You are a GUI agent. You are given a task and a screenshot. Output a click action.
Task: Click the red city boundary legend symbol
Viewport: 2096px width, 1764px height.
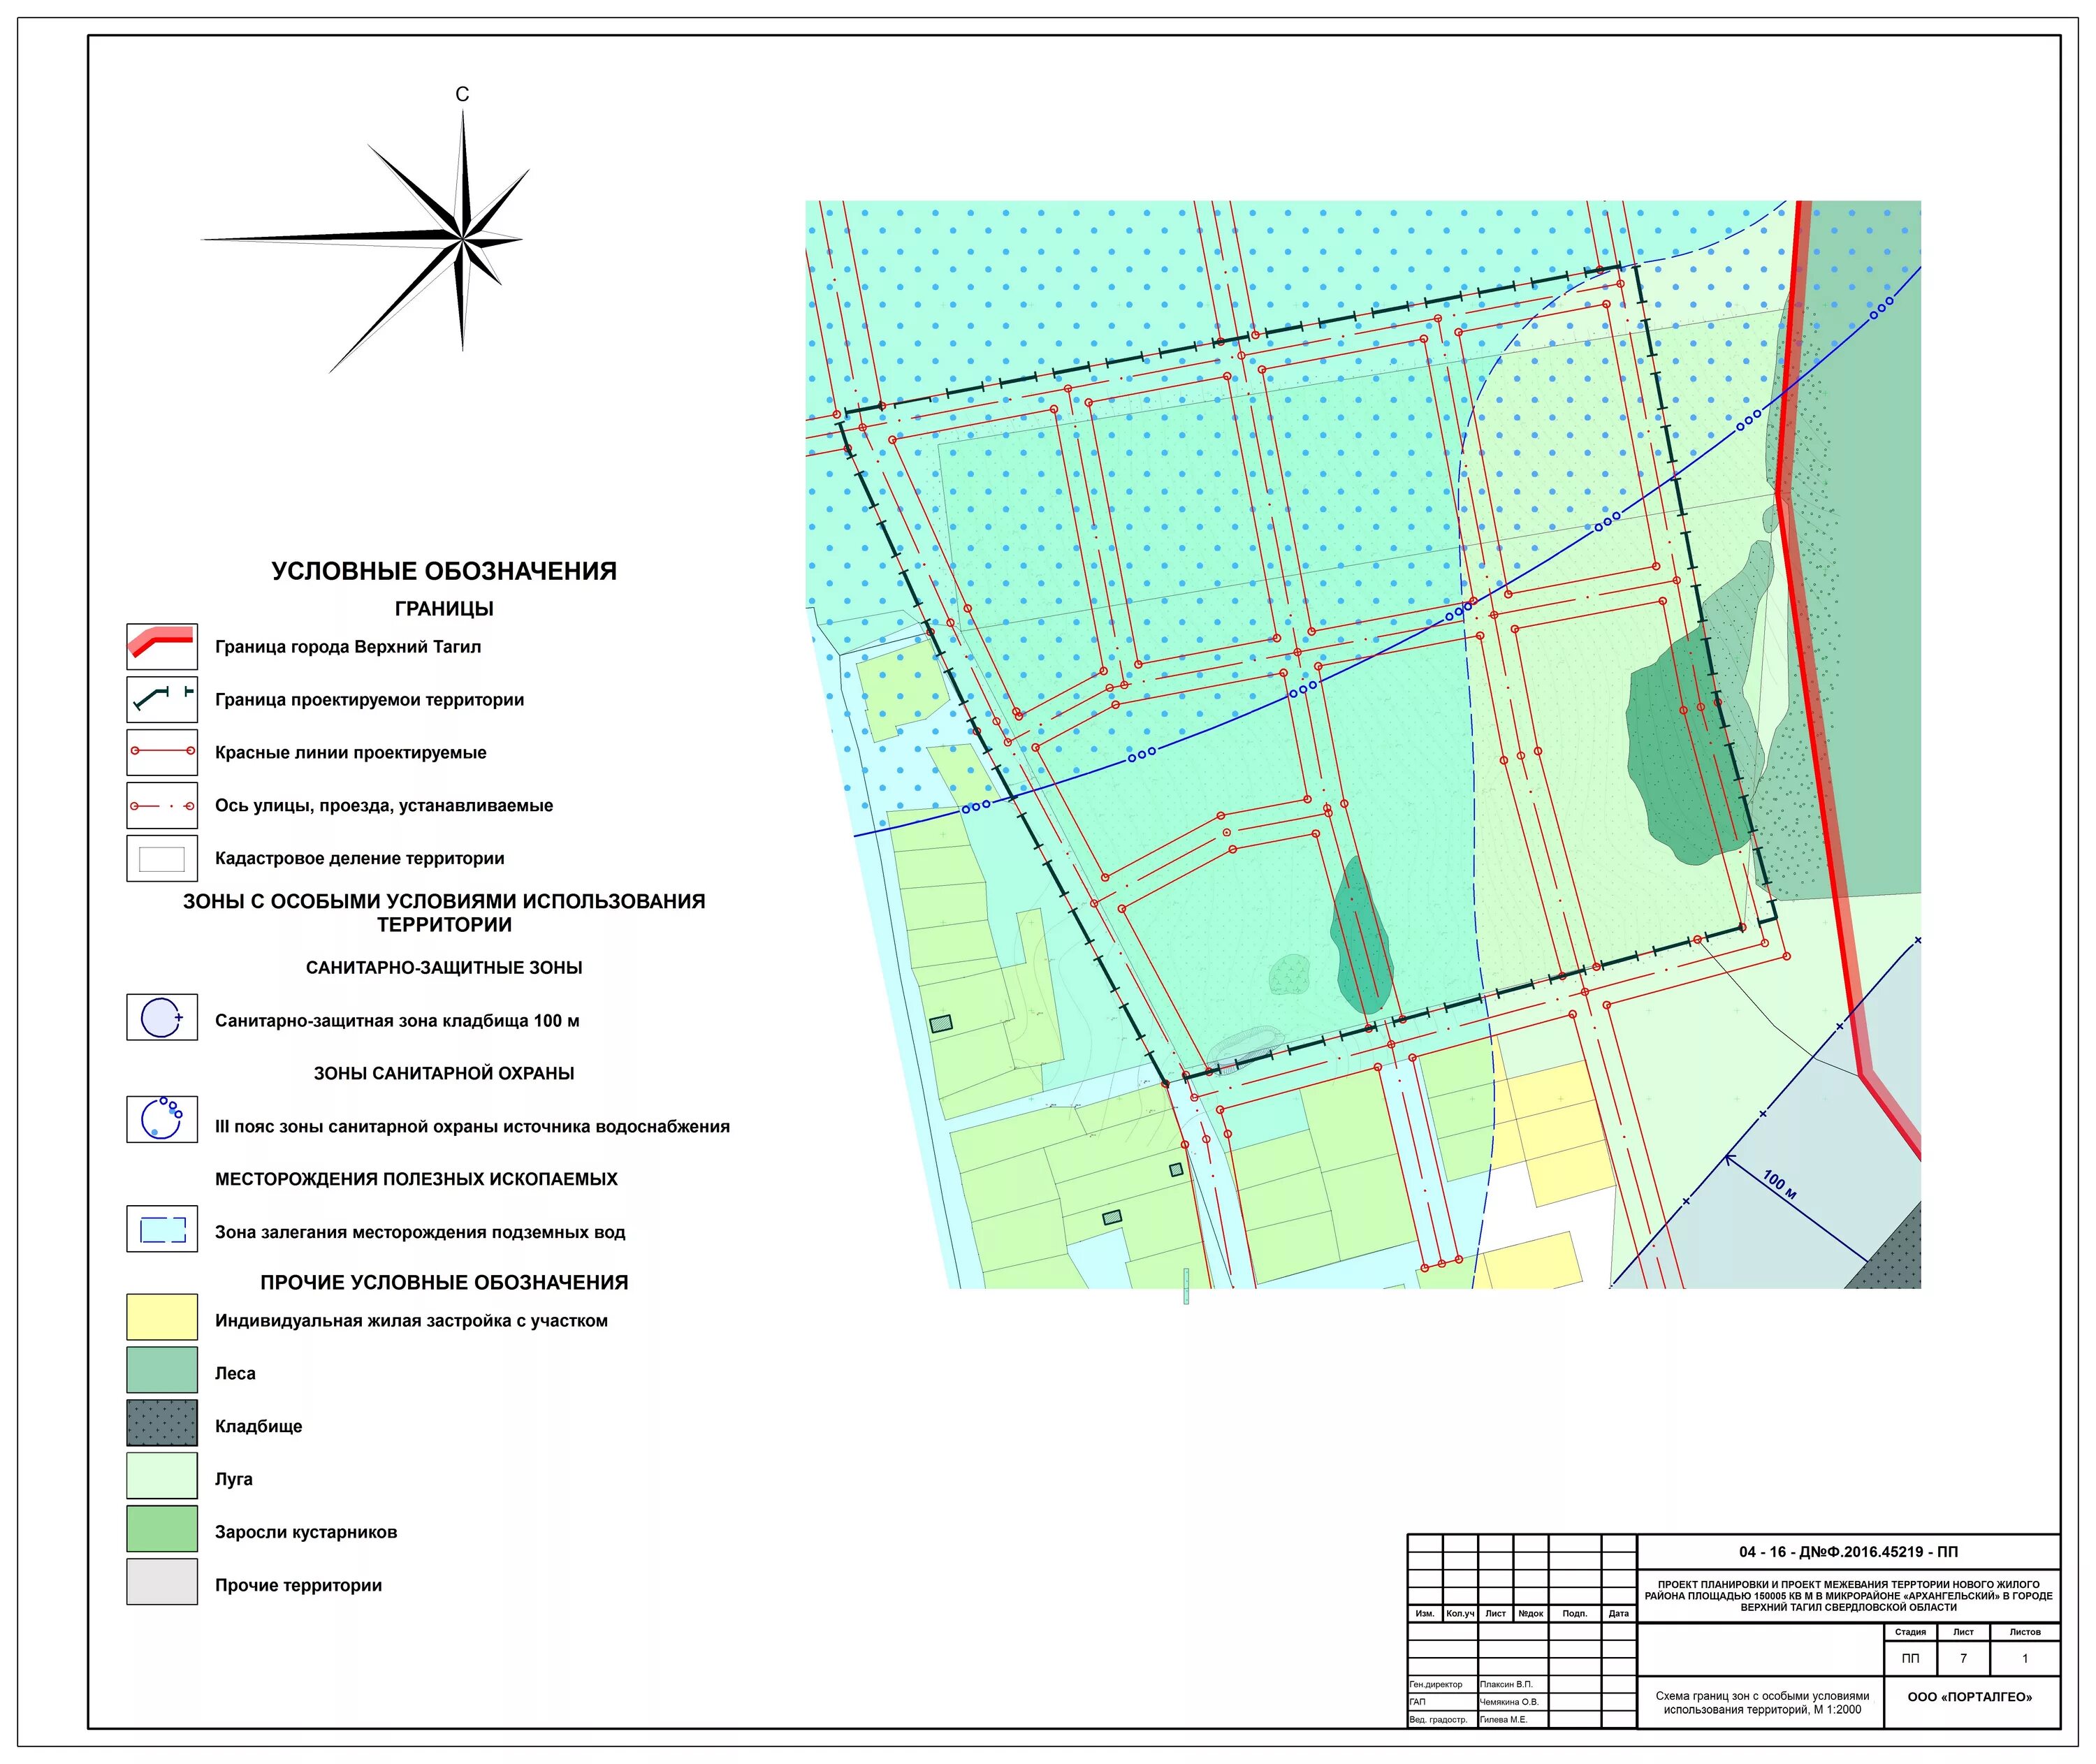pyautogui.click(x=162, y=646)
